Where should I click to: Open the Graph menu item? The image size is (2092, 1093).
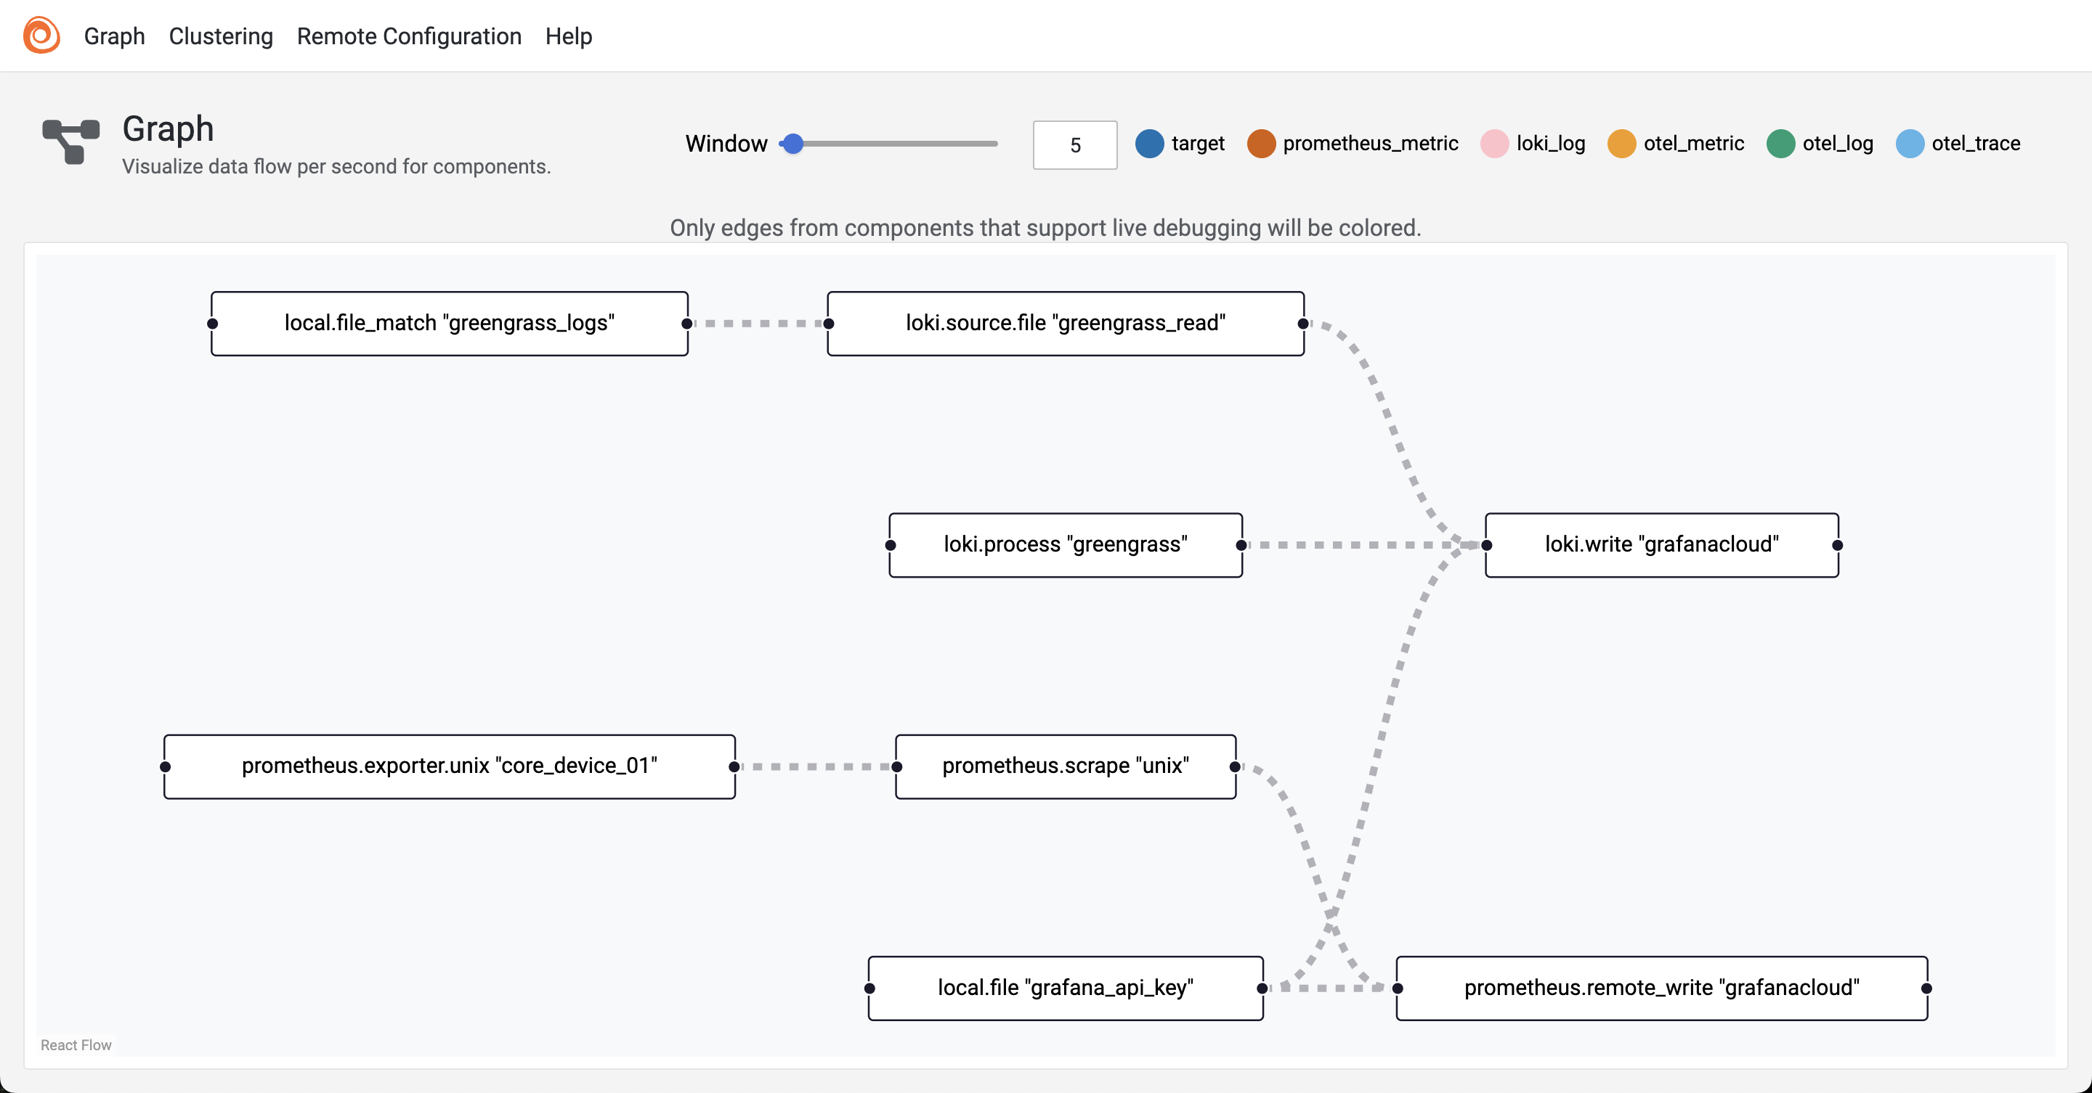tap(115, 36)
